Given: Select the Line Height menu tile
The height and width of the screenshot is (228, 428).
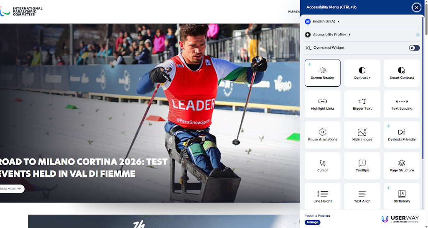Looking at the screenshot, I should point(322,196).
